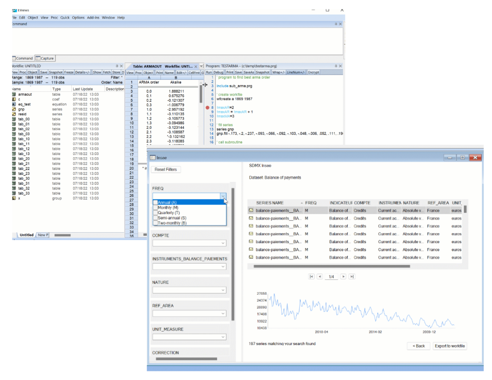
Task: Click the ARMAOUT table vertical scrollbar
Action: point(201,94)
